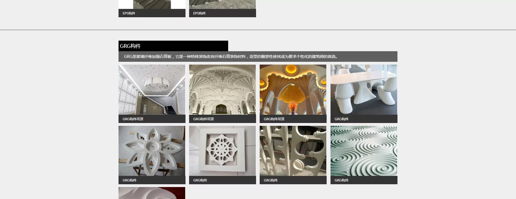The height and width of the screenshot is (199, 516).
Task: Click the description text starting with GRG是玻璃纤维加强石膏板
Action: [231, 56]
